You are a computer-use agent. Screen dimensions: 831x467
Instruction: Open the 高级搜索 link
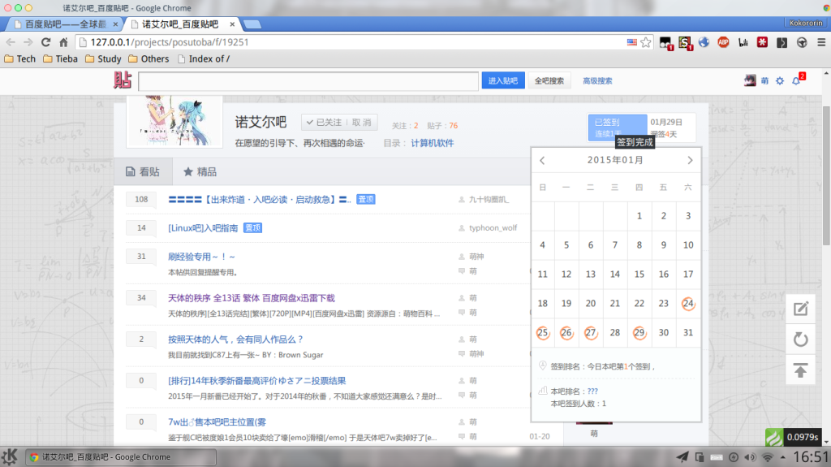coord(597,80)
